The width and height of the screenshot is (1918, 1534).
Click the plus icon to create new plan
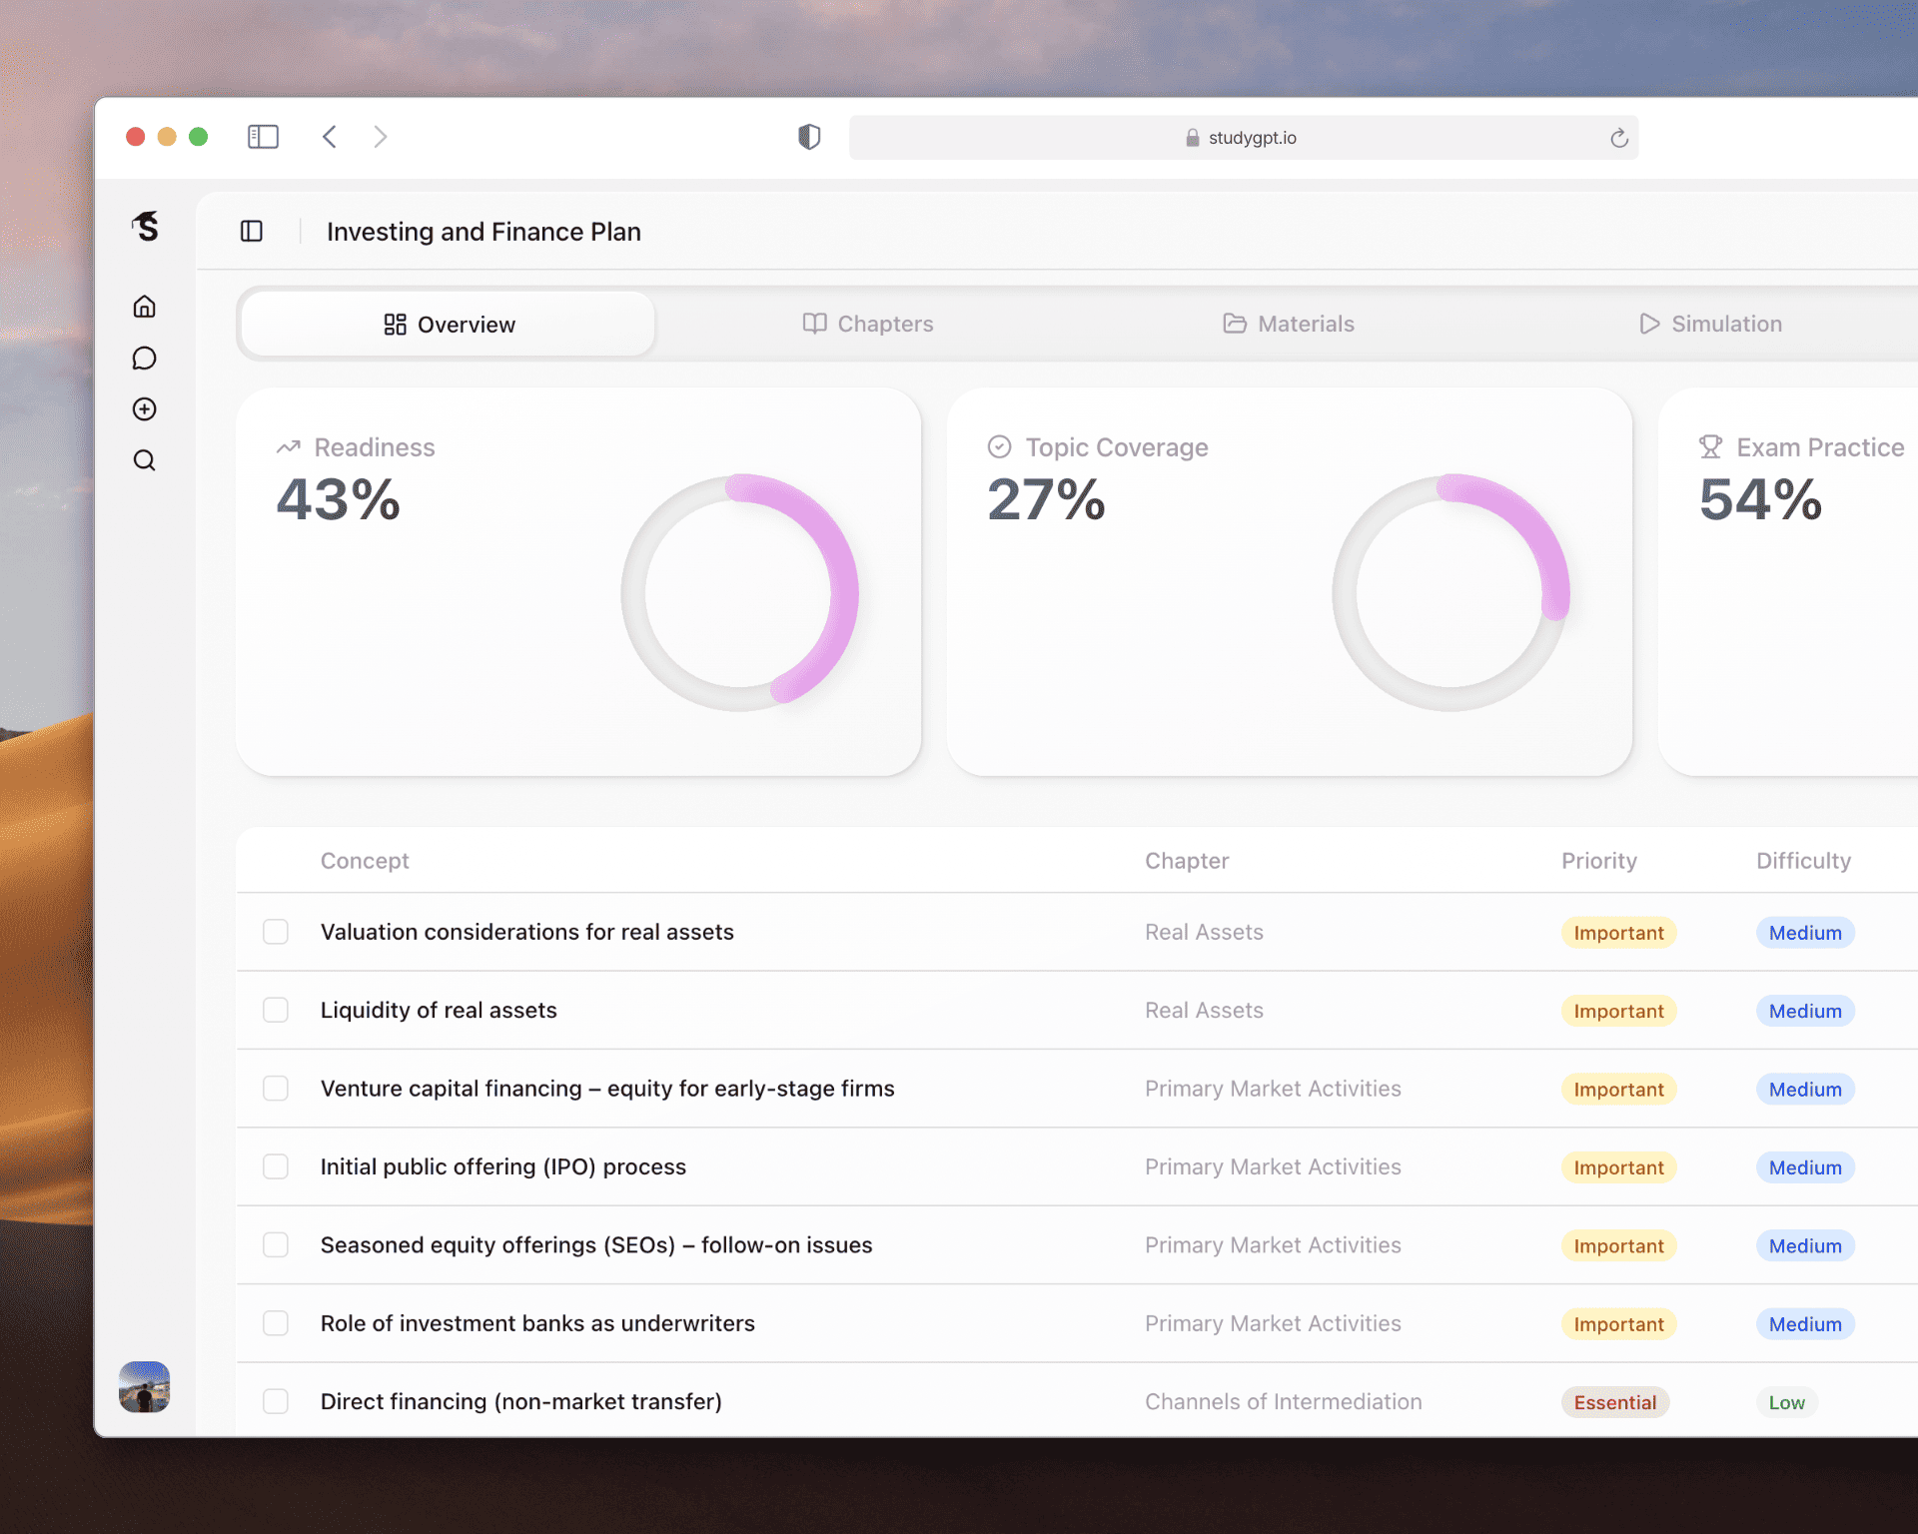coord(144,408)
